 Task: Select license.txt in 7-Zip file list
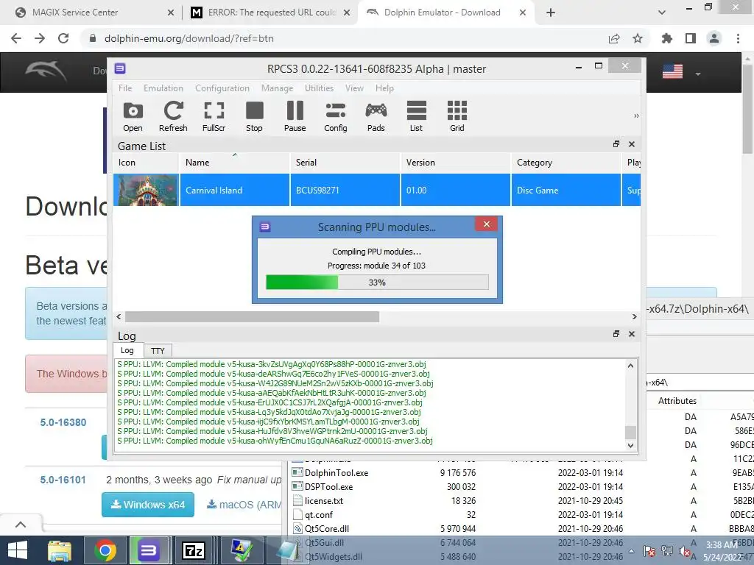pos(324,500)
